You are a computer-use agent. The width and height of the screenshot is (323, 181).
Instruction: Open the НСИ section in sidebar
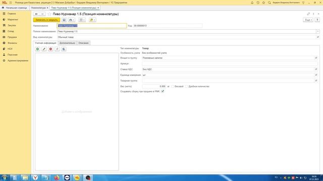click(x=10, y=49)
